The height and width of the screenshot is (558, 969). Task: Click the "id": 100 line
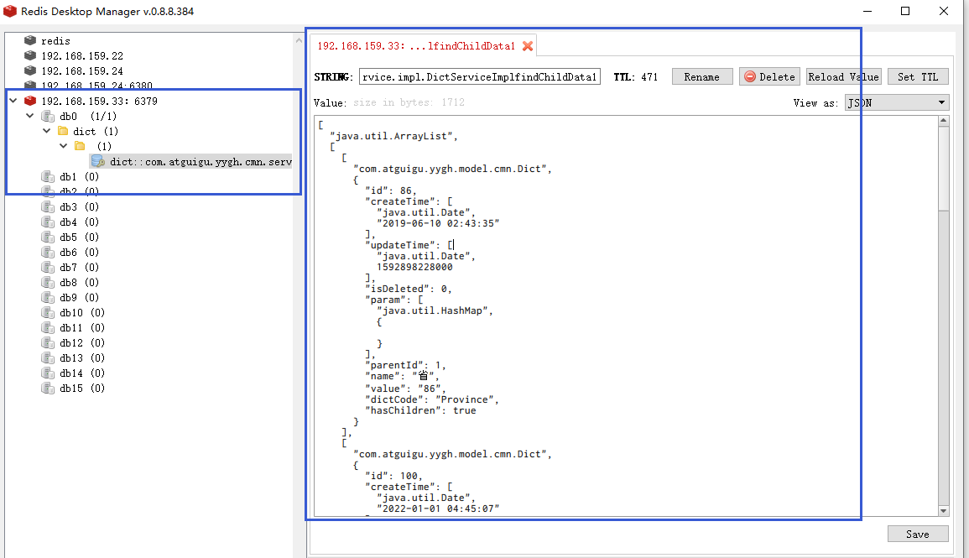[393, 476]
